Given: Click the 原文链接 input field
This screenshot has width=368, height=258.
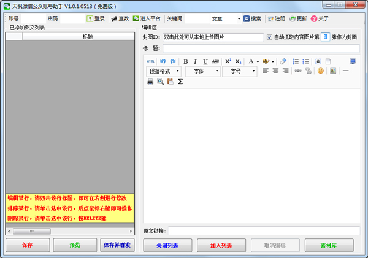Looking at the screenshot, I should click(264, 230).
